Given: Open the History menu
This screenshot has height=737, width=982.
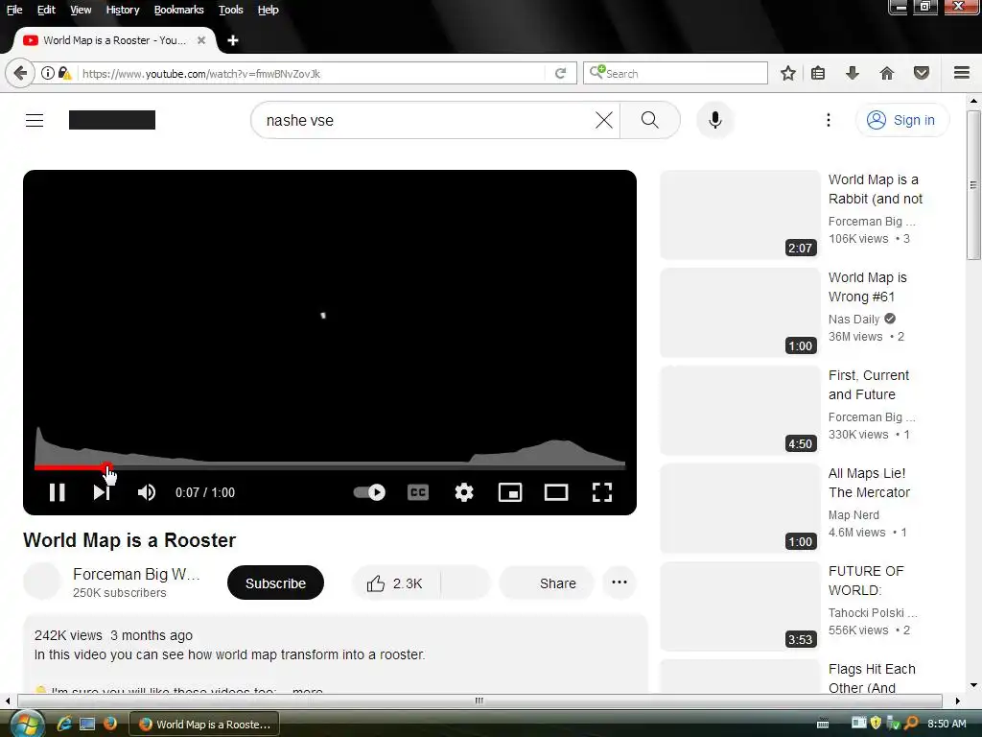Looking at the screenshot, I should coord(122,10).
